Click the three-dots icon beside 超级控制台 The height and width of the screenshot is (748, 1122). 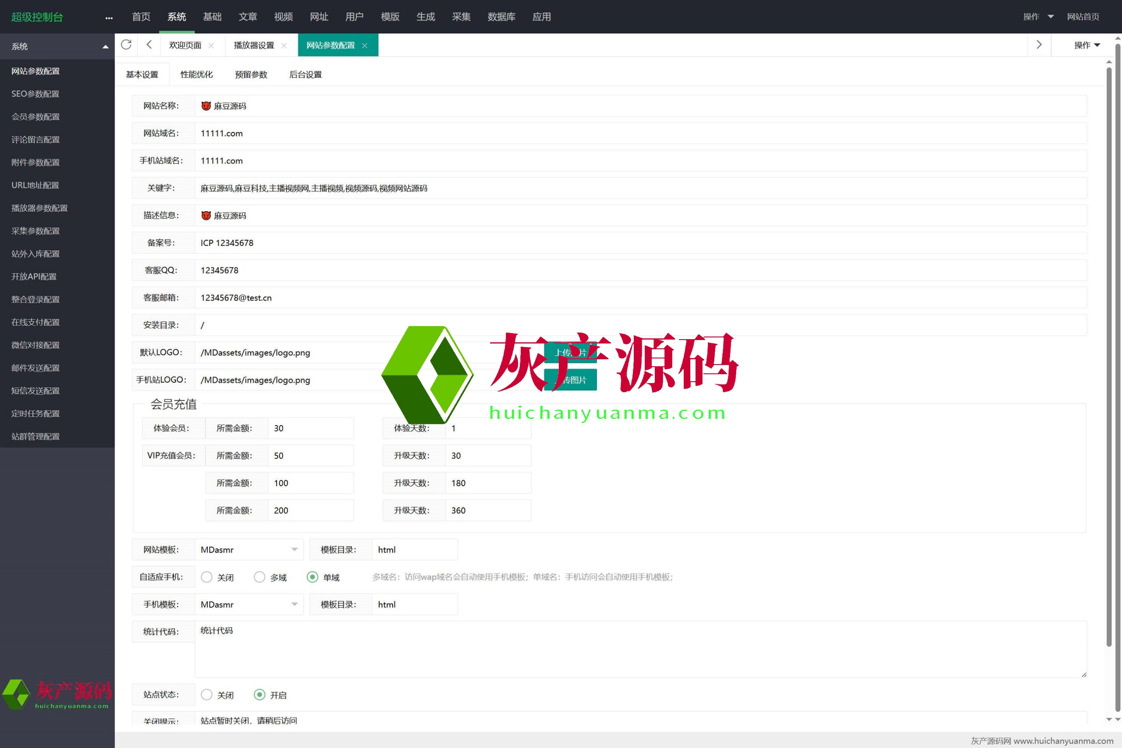tap(109, 18)
